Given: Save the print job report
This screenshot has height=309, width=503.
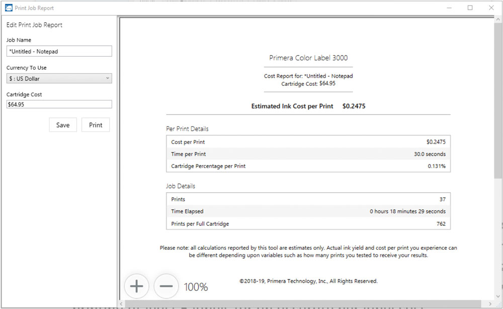Looking at the screenshot, I should click(63, 125).
